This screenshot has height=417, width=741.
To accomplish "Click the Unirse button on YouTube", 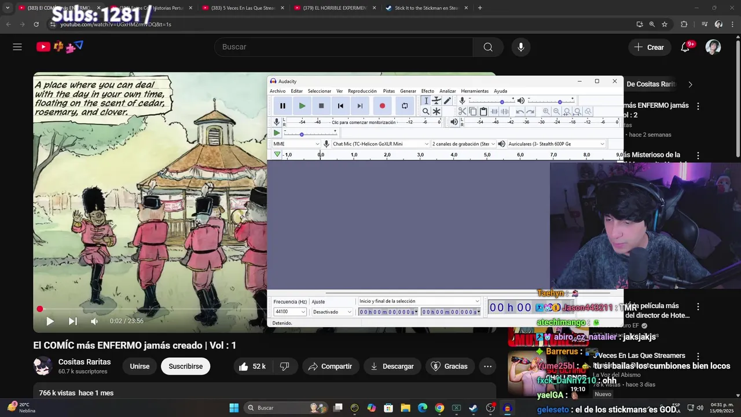I will [x=140, y=366].
